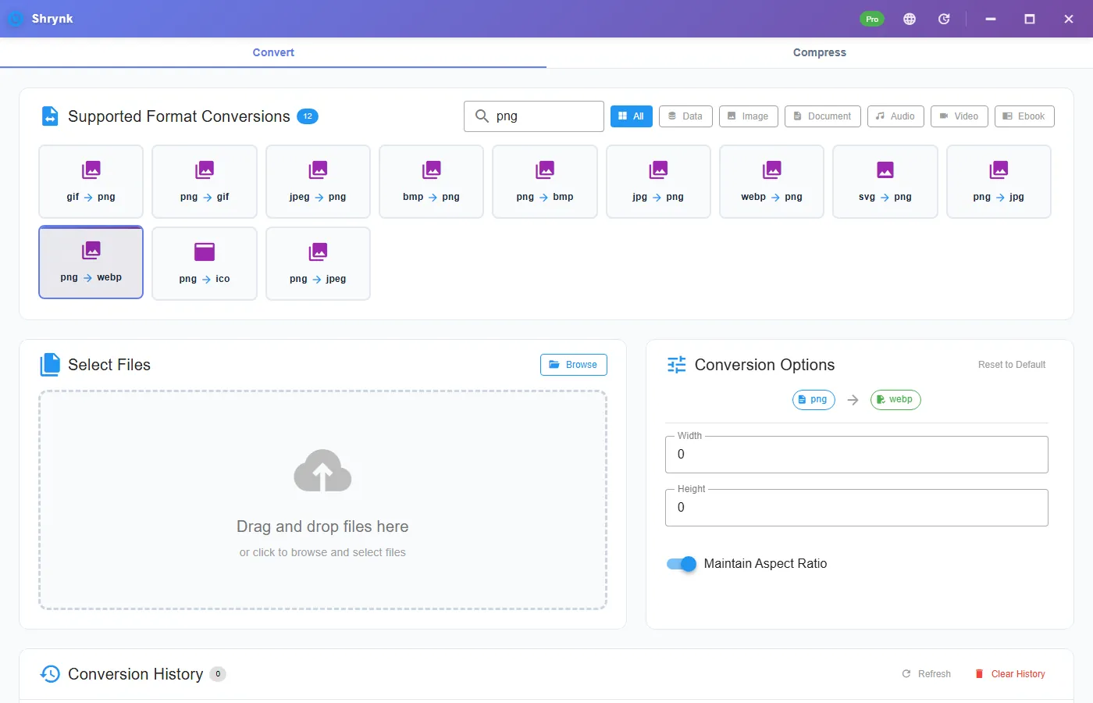Image resolution: width=1093 pixels, height=703 pixels.
Task: Choose the png to bmp conversion card
Action: (545, 181)
